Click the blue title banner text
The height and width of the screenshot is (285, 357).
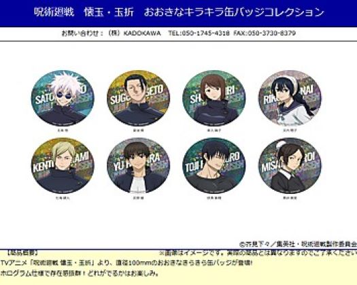[x=179, y=12]
